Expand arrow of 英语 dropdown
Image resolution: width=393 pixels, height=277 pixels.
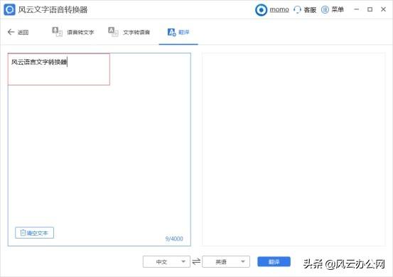242,261
